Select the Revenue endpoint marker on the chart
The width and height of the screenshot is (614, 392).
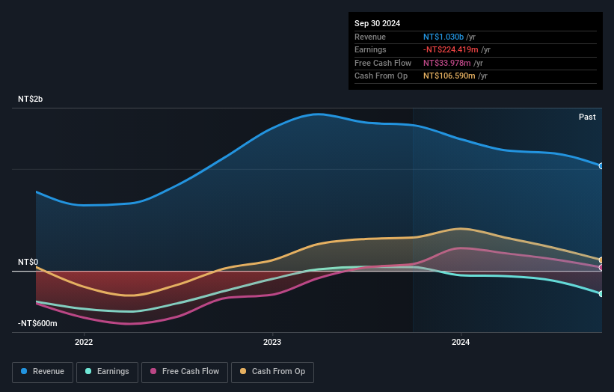(601, 166)
